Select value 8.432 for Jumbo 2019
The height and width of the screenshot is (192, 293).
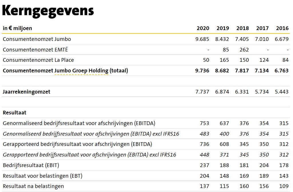(x=222, y=39)
